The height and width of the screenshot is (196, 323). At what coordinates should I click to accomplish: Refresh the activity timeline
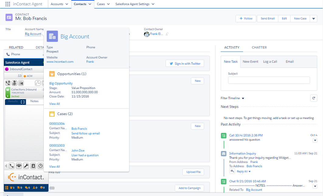(x=314, y=98)
